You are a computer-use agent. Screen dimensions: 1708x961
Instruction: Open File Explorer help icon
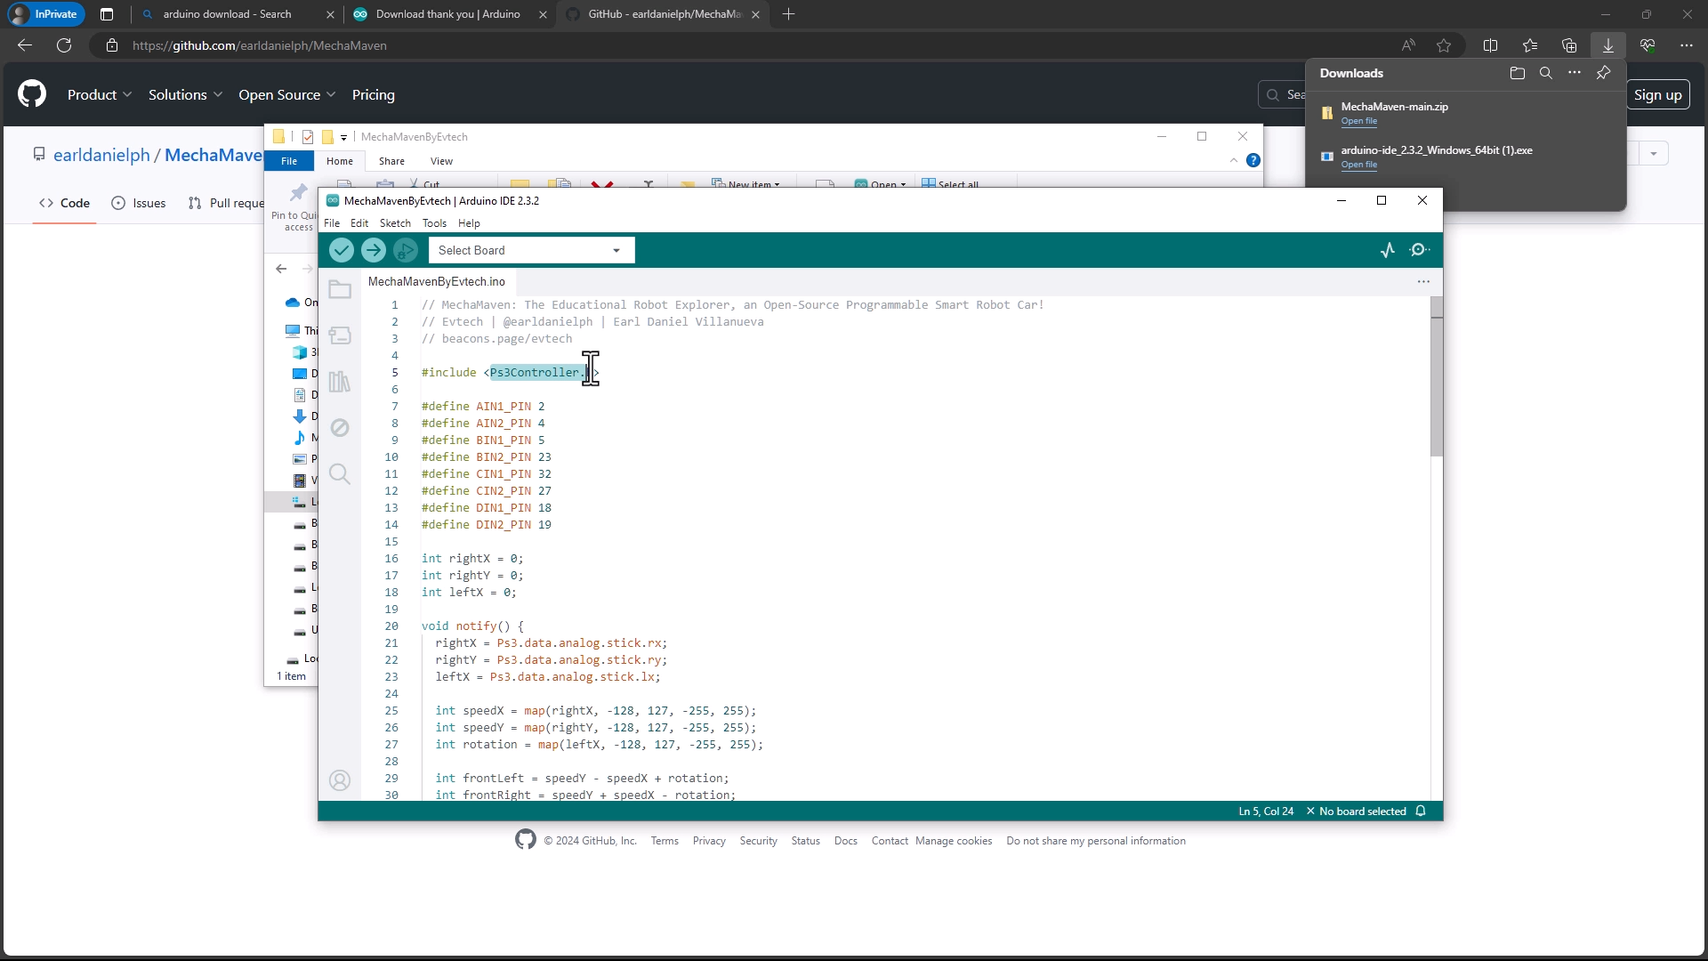1253,160
